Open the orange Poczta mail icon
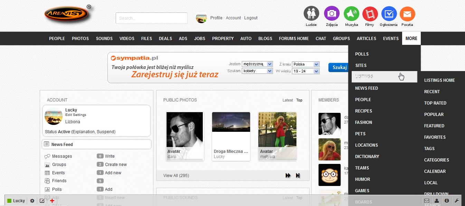465x206 pixels. pyautogui.click(x=407, y=14)
